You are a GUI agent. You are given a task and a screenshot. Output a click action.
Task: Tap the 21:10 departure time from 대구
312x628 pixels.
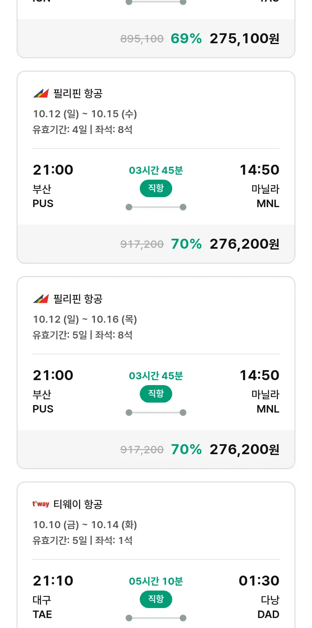53,581
